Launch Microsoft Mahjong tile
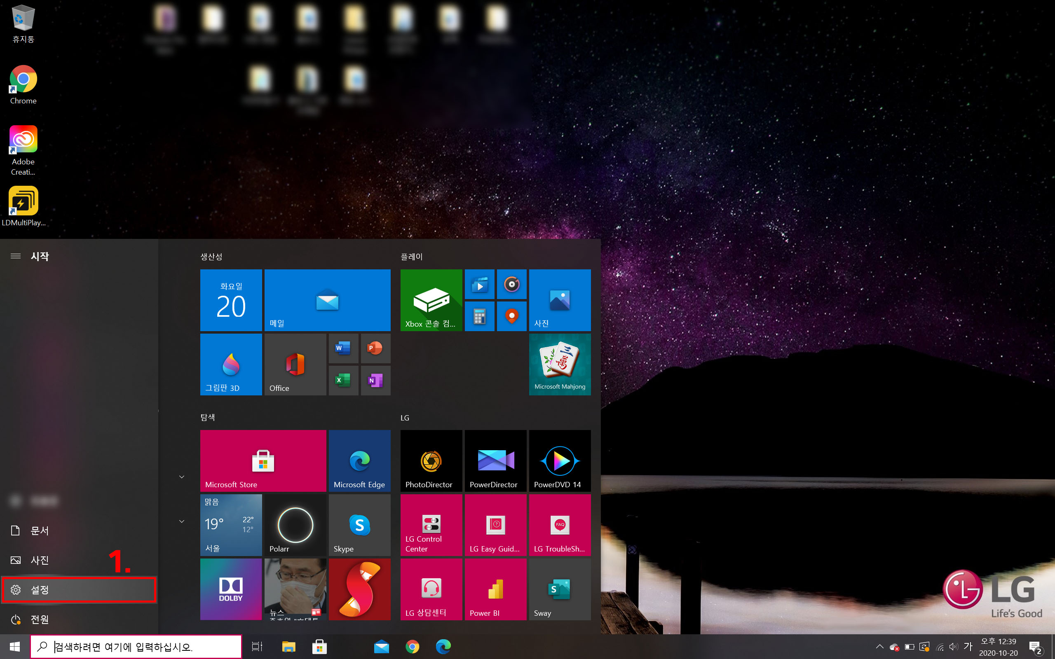1055x659 pixels. point(559,365)
